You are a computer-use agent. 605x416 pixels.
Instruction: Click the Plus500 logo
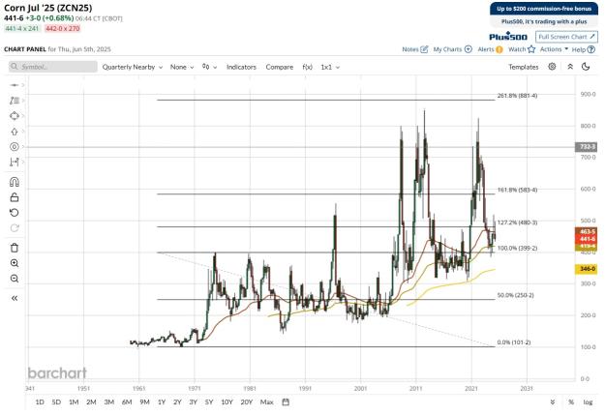[x=508, y=37]
